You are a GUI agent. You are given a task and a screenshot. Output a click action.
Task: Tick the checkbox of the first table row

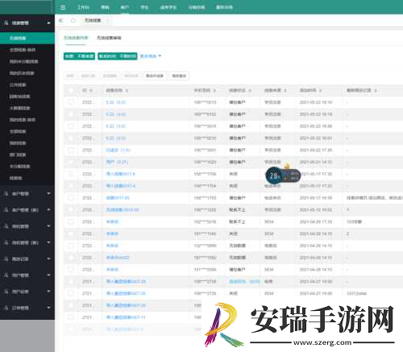[x=71, y=102]
